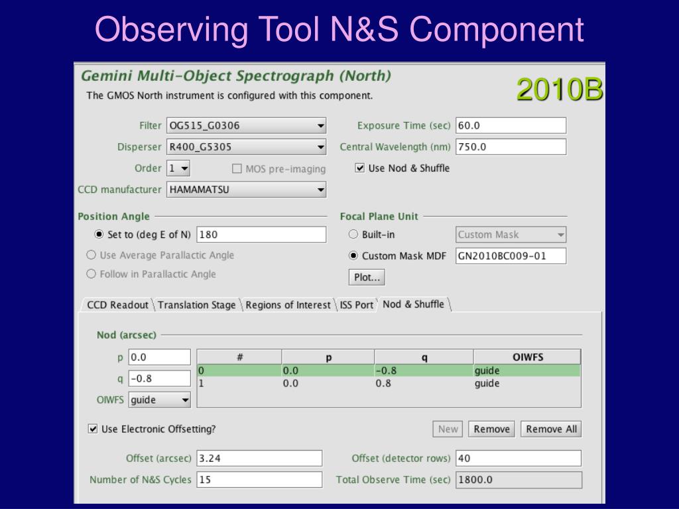Select nod table row 0

(389, 370)
